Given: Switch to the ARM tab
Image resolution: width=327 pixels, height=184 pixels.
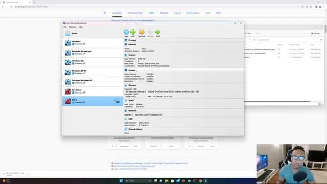Looking at the screenshot, I should [x=151, y=13].
